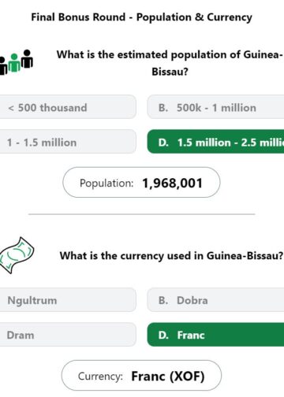Click the 'Population:' label text
This screenshot has height=397, width=284.
pos(106,184)
